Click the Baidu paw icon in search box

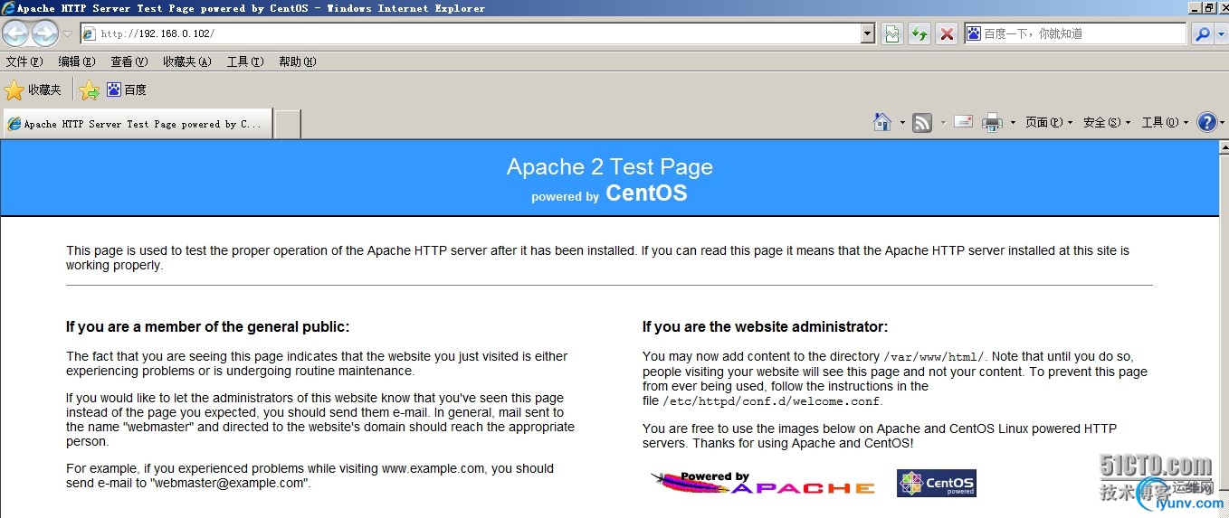(x=974, y=33)
